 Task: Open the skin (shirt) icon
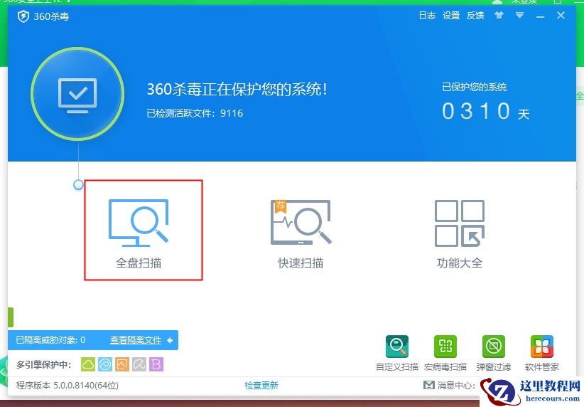click(x=499, y=15)
